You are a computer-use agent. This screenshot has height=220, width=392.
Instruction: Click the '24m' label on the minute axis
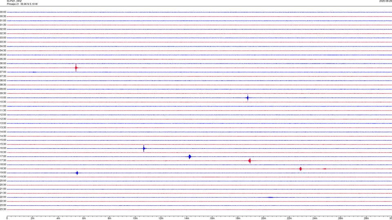(315, 218)
